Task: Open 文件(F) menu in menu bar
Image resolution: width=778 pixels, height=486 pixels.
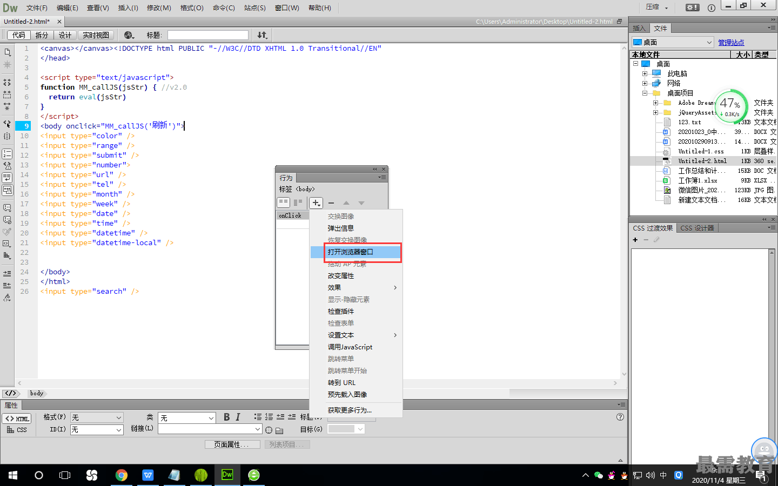Action: (x=37, y=8)
